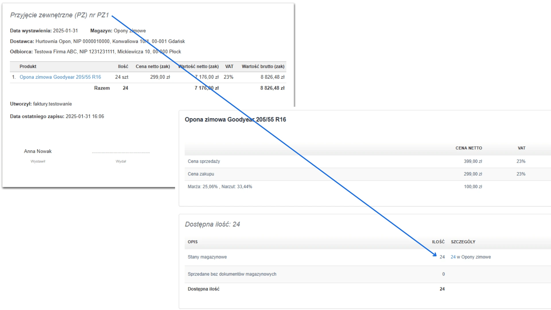Click the Ilość column header in PZ table

(x=123, y=66)
